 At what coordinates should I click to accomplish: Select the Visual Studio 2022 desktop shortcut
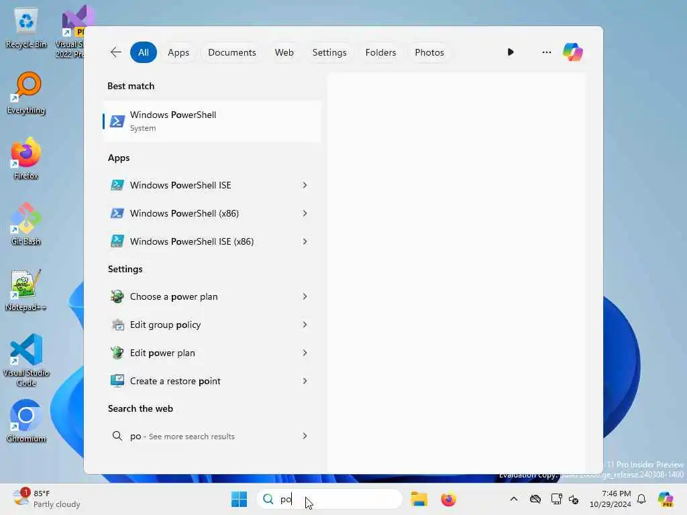(x=71, y=33)
